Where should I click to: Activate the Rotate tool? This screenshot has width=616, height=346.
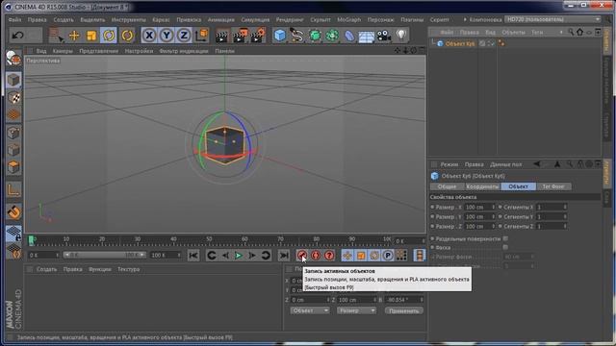109,36
